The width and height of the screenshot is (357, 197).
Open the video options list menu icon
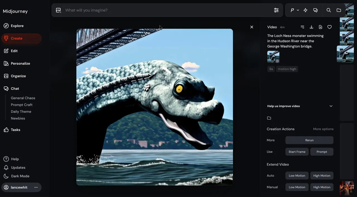[x=302, y=27]
